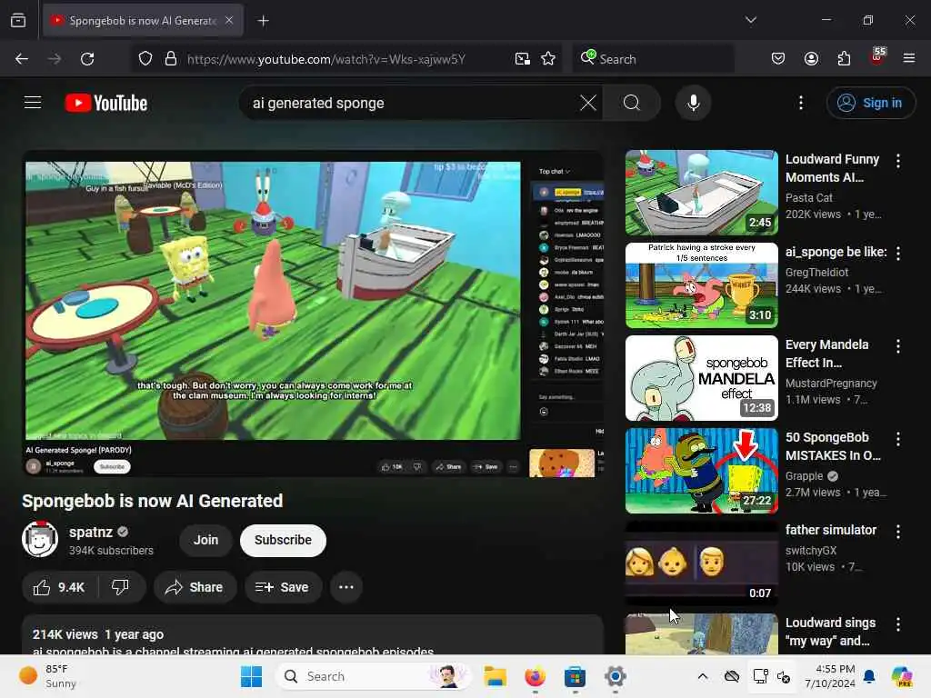Dislike the video with thumbs down
This screenshot has width=931, height=698.
point(121,587)
